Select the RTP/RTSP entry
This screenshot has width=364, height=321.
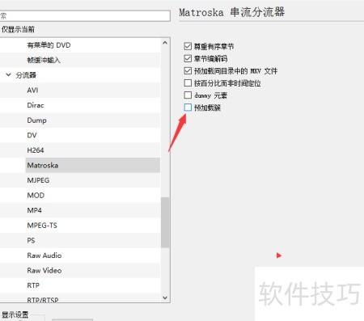click(43, 300)
